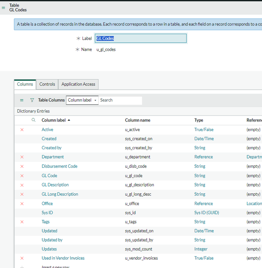Click the Label input field containing GL Codes
262x268 pixels.
(141, 38)
